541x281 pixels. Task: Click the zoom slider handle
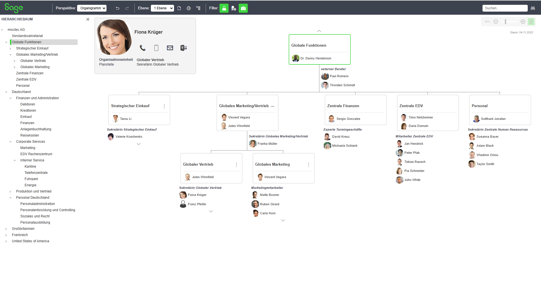tap(505, 21)
